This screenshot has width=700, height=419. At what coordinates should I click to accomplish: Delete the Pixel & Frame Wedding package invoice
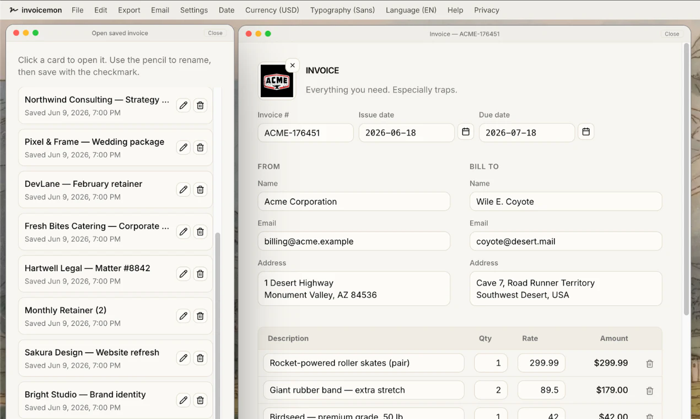[x=201, y=147]
